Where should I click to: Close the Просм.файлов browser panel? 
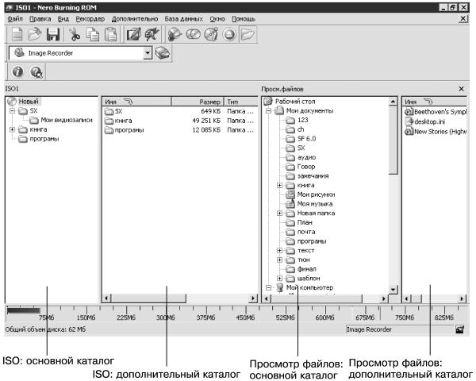point(462,89)
